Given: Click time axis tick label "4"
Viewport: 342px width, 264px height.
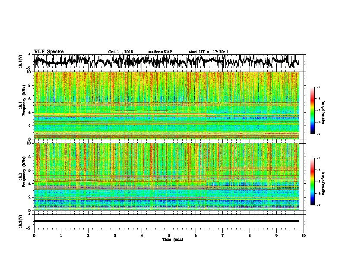Looking at the screenshot, I should (142, 236).
